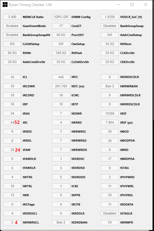The image size is (154, 231).
Task: Click the tFAWDLR value field
Action: click(x=12, y=159)
